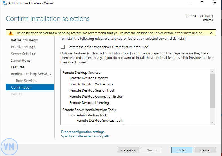The image size is (222, 156).
Task: Open the Features step in sidebar
Action: pos(17,67)
